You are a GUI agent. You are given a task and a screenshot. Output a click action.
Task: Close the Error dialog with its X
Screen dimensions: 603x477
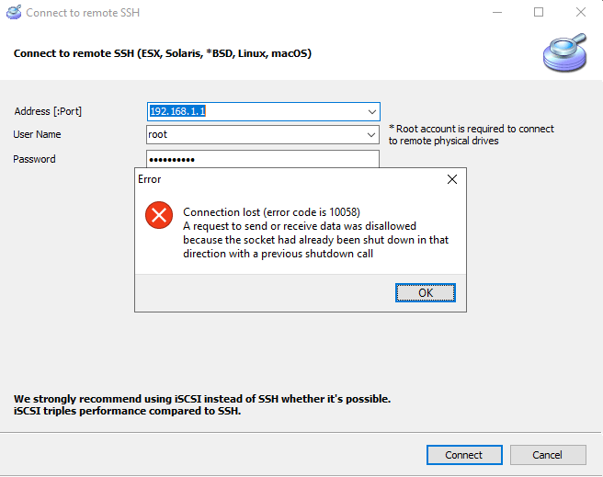[451, 179]
